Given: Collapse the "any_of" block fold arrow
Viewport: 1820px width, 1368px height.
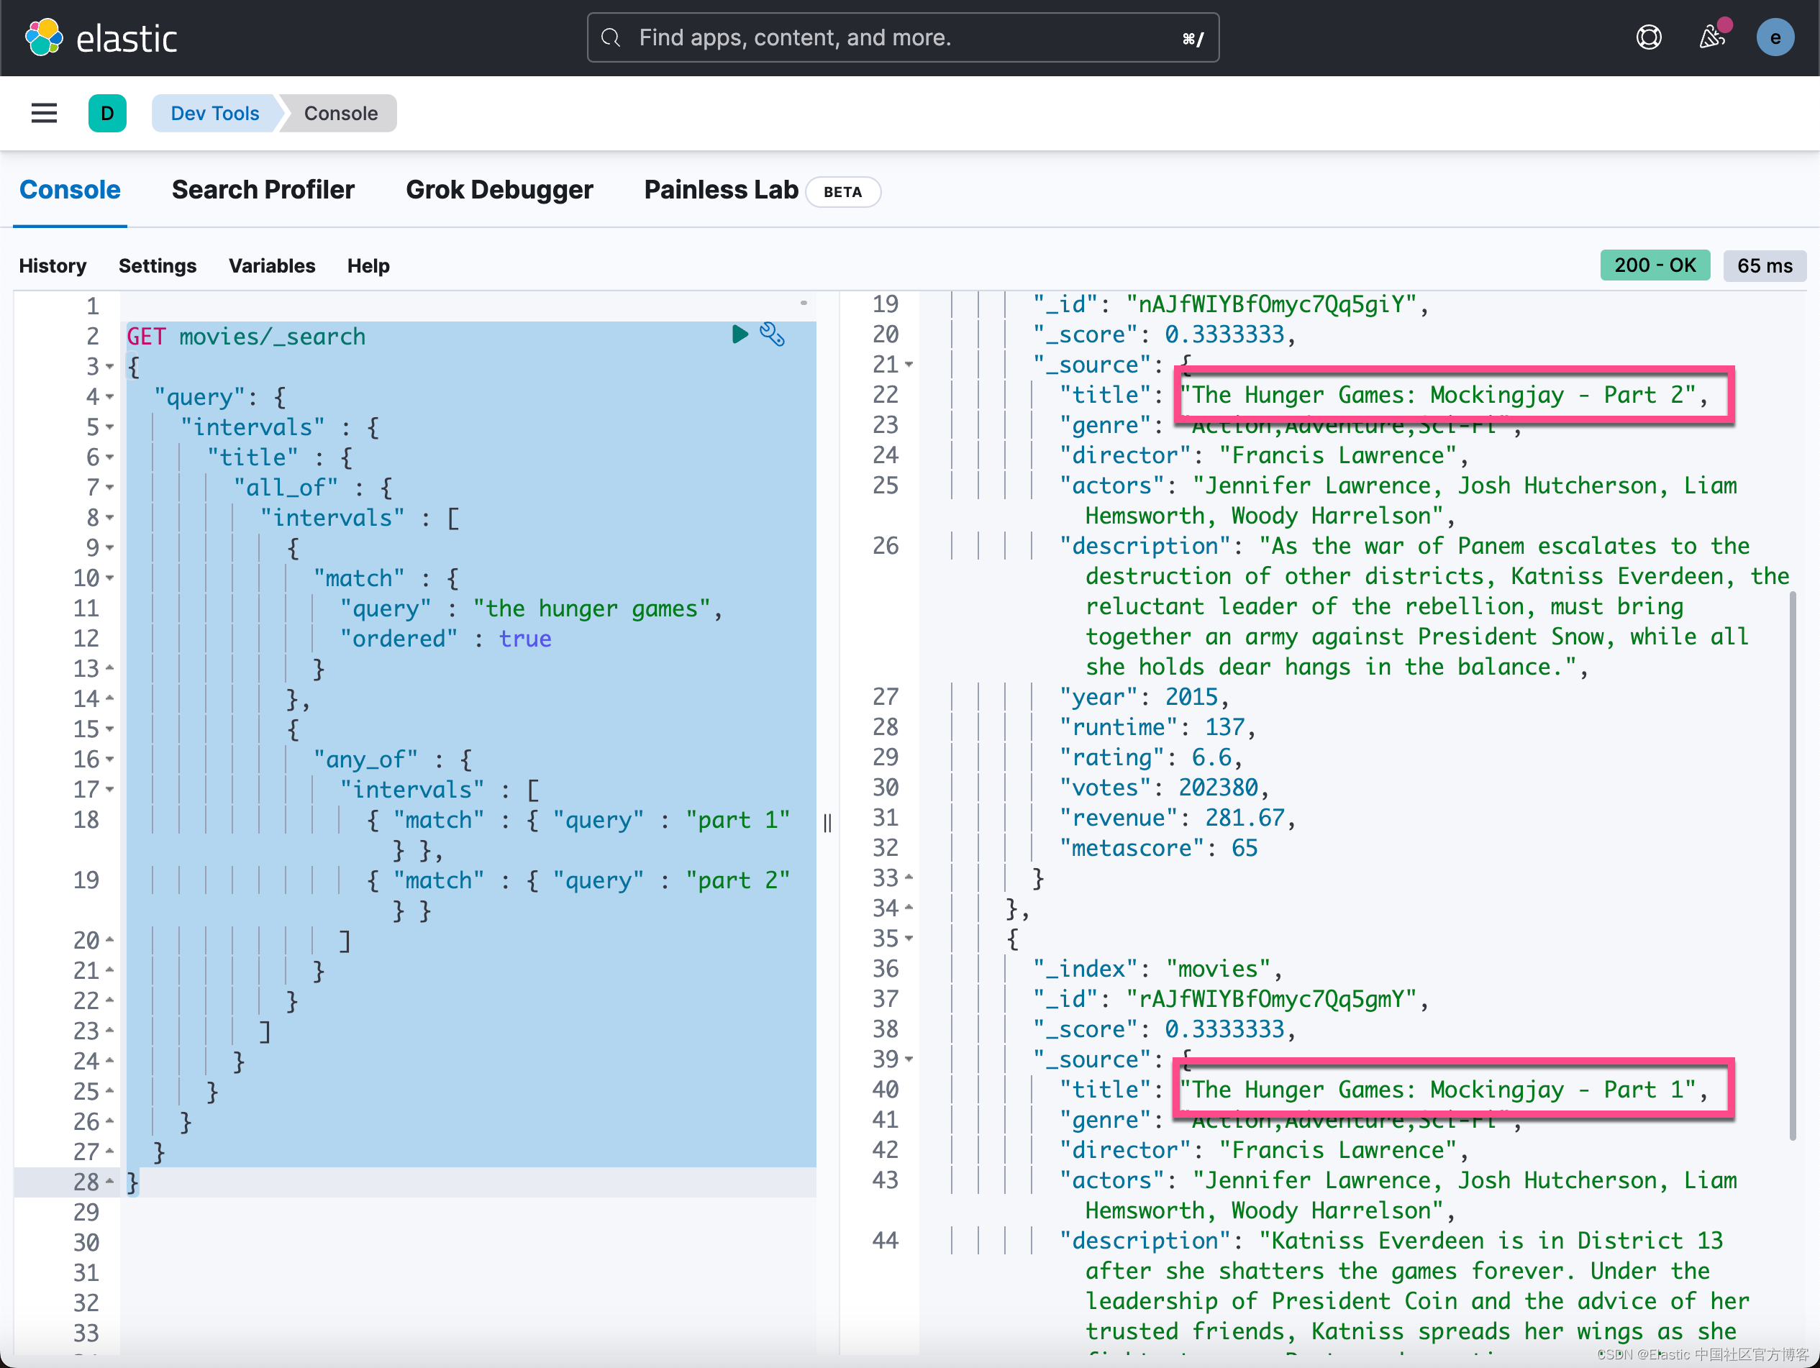Looking at the screenshot, I should [110, 760].
